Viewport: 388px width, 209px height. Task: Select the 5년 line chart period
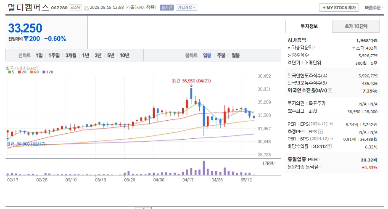(x=111, y=55)
